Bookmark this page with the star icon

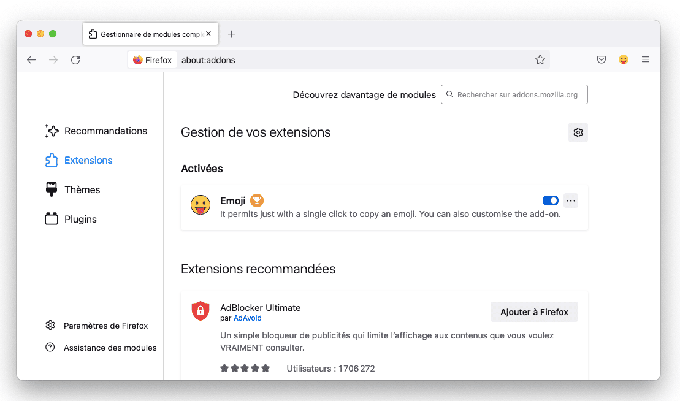[x=540, y=60]
